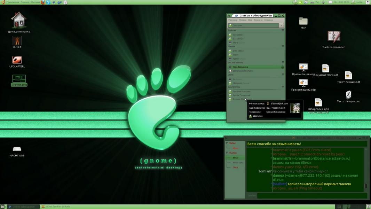The image size is (371, 209).
Task: Click the mail envelope icon in top panel
Action: pyautogui.click(x=330, y=2)
